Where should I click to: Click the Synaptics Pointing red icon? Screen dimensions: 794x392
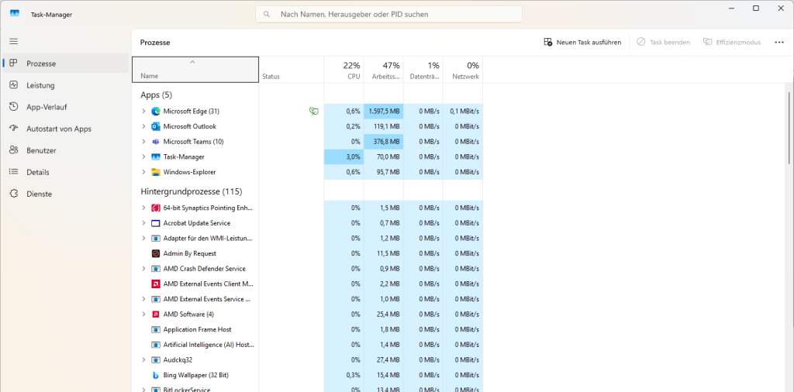click(x=156, y=208)
